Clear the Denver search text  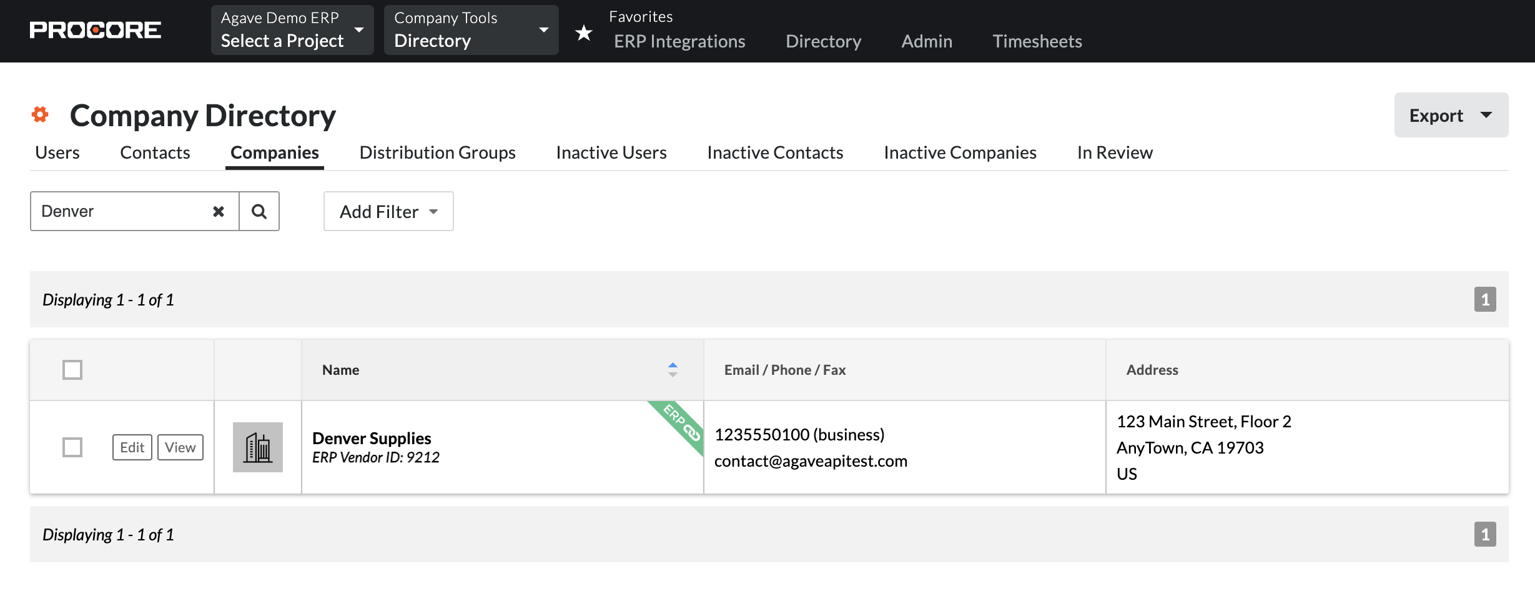coord(219,211)
